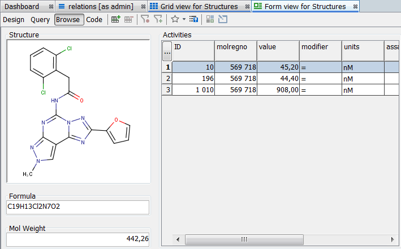
Task: Click the add row icon in toolbar
Action: coord(115,19)
